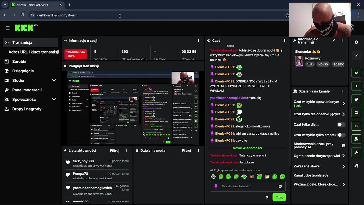
Task: Open the browser tab search dropdown arrow
Action: [5, 5]
